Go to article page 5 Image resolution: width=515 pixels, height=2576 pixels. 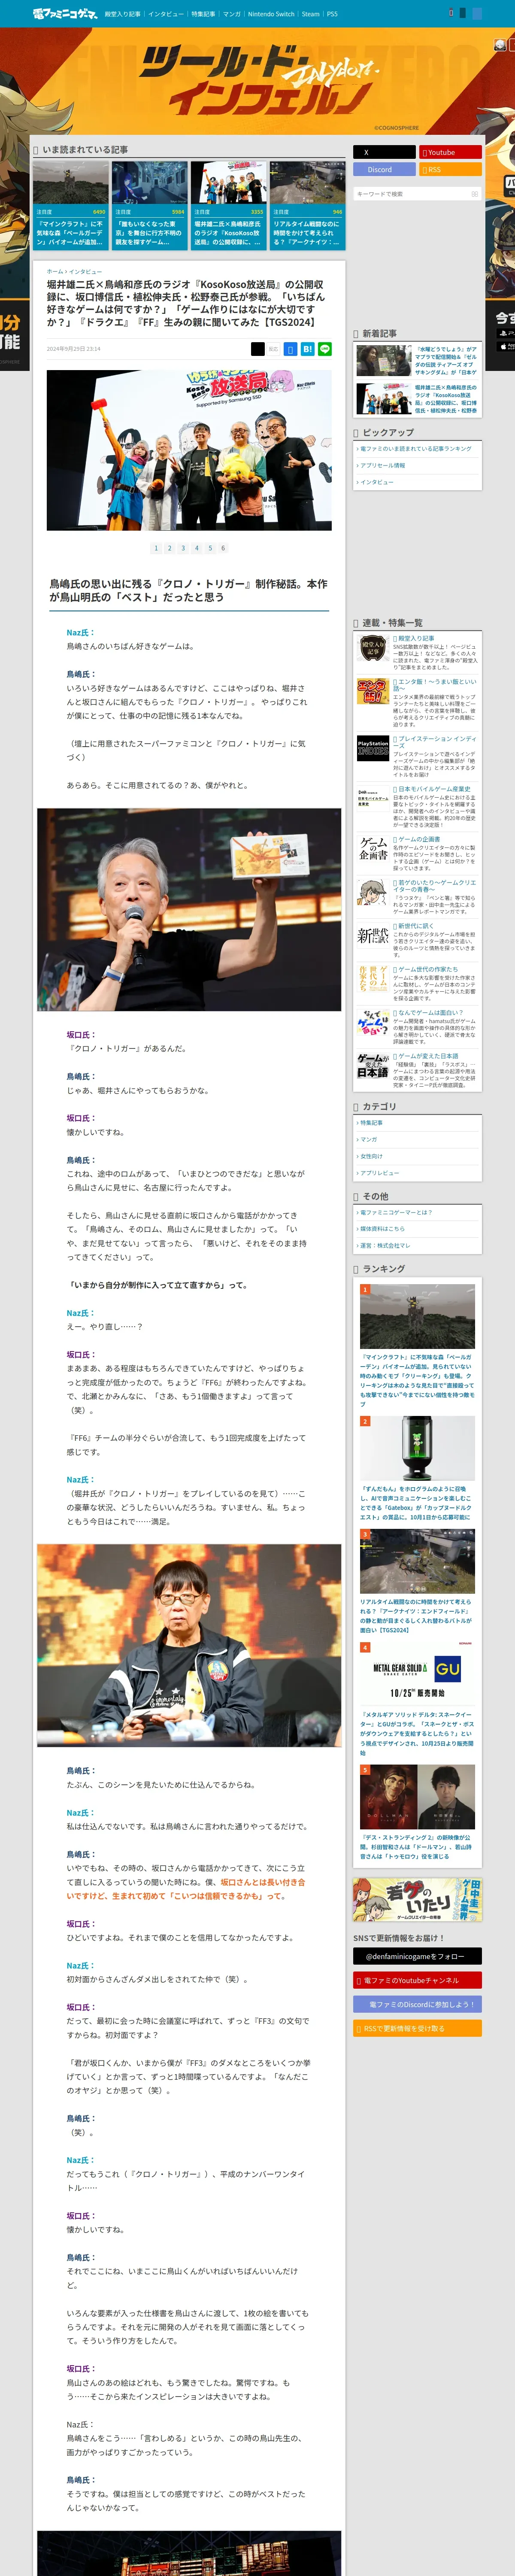pos(210,548)
